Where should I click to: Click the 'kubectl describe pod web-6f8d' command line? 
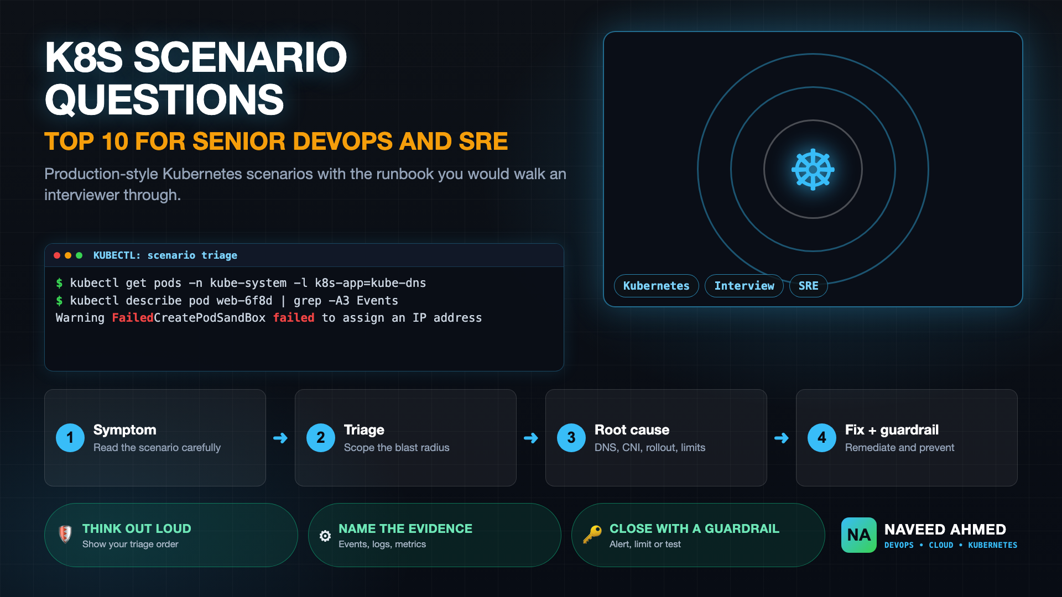(227, 301)
